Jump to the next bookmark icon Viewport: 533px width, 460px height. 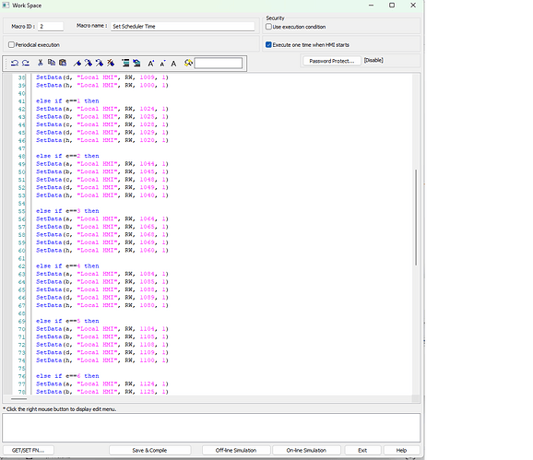[88, 63]
